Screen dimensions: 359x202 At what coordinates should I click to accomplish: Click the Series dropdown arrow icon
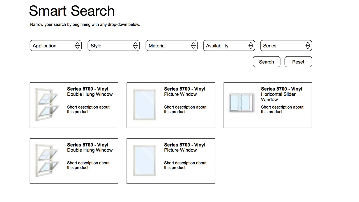308,46
